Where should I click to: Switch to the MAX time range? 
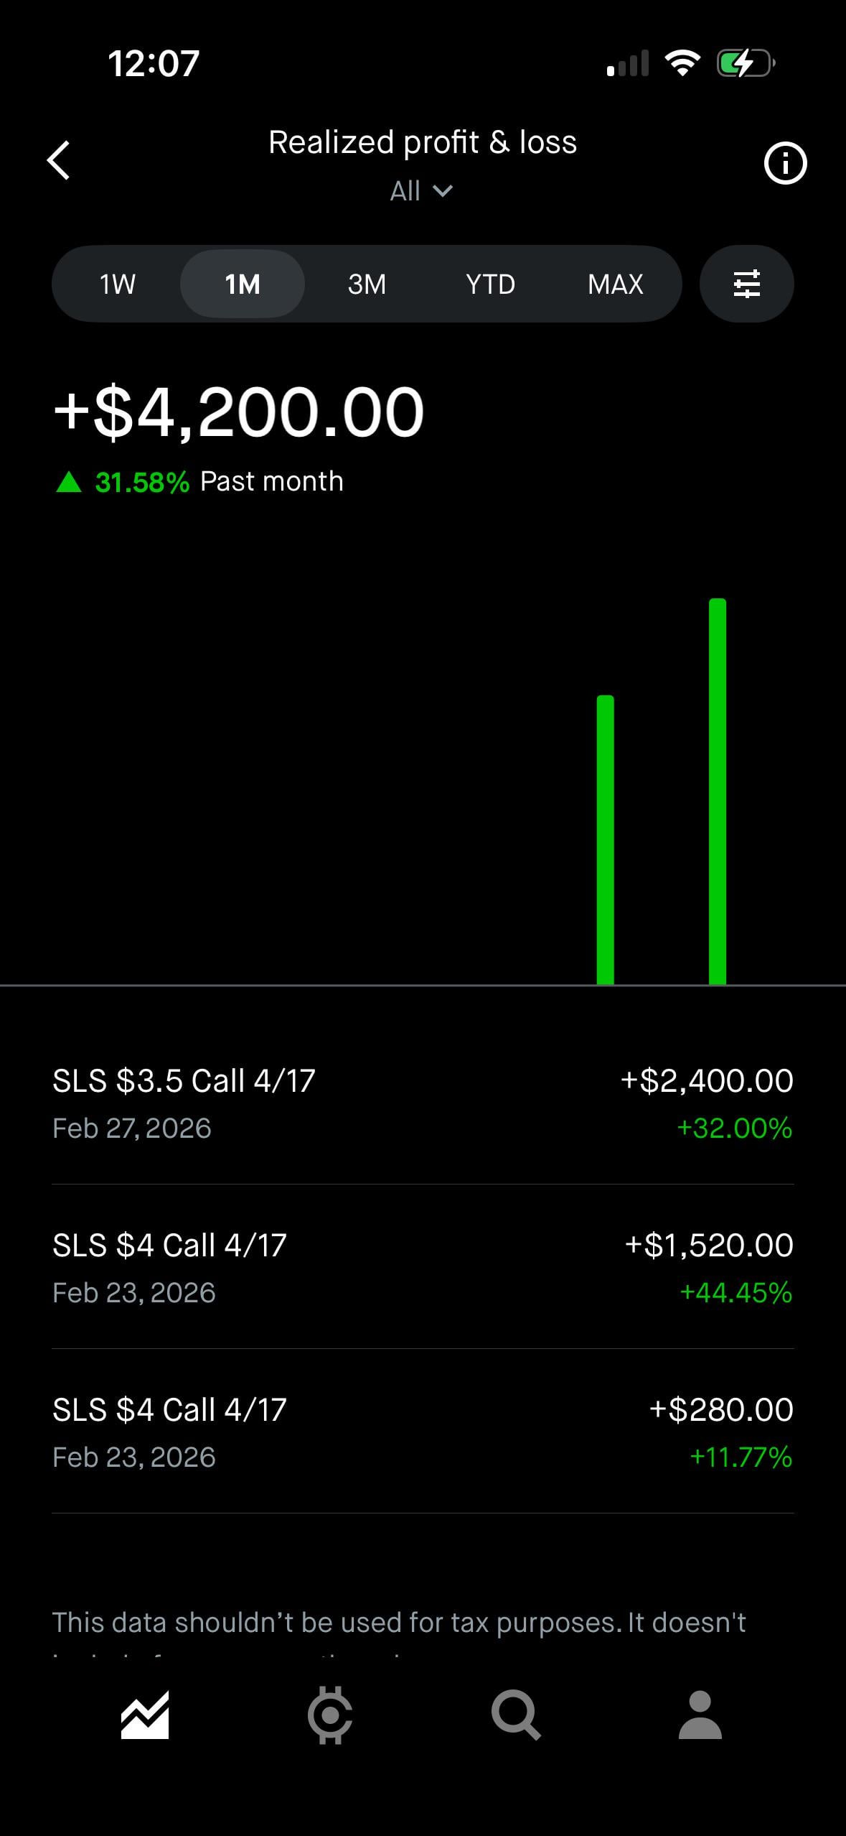click(615, 284)
